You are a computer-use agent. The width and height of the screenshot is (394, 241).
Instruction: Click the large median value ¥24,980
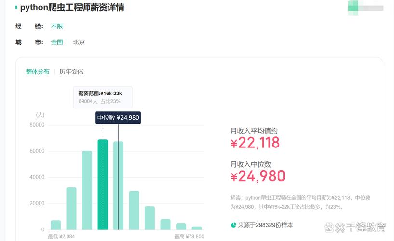point(258,176)
